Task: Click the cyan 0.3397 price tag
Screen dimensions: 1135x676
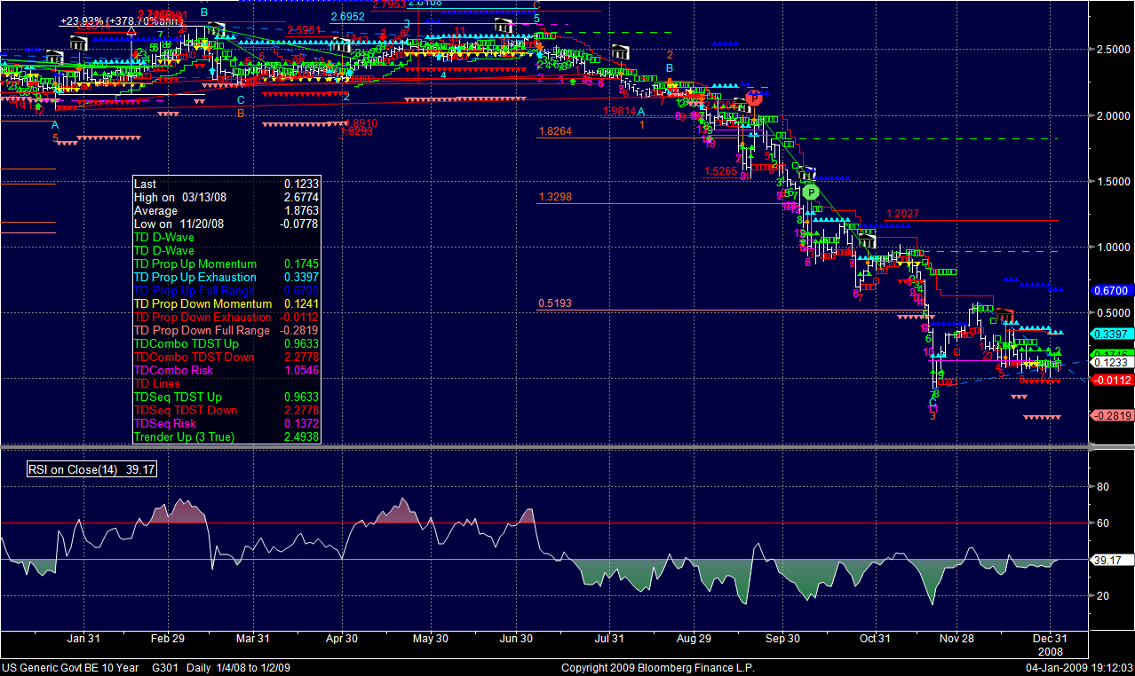Action: point(1113,334)
